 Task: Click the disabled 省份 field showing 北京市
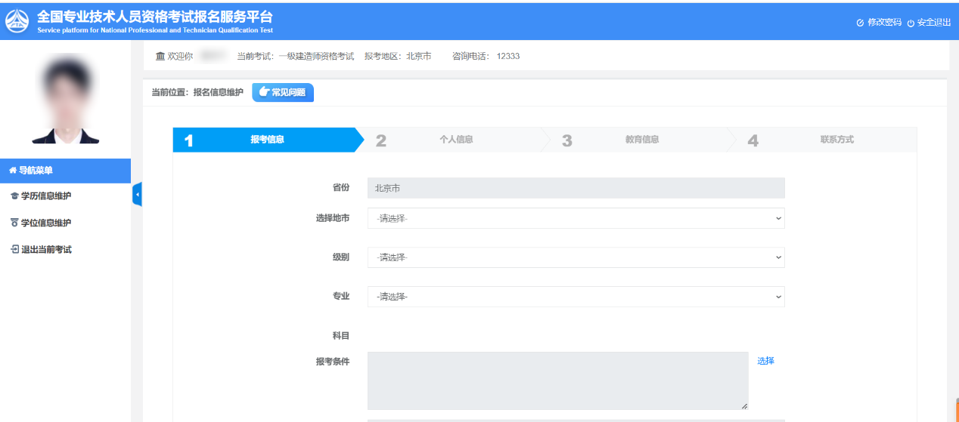coord(576,188)
